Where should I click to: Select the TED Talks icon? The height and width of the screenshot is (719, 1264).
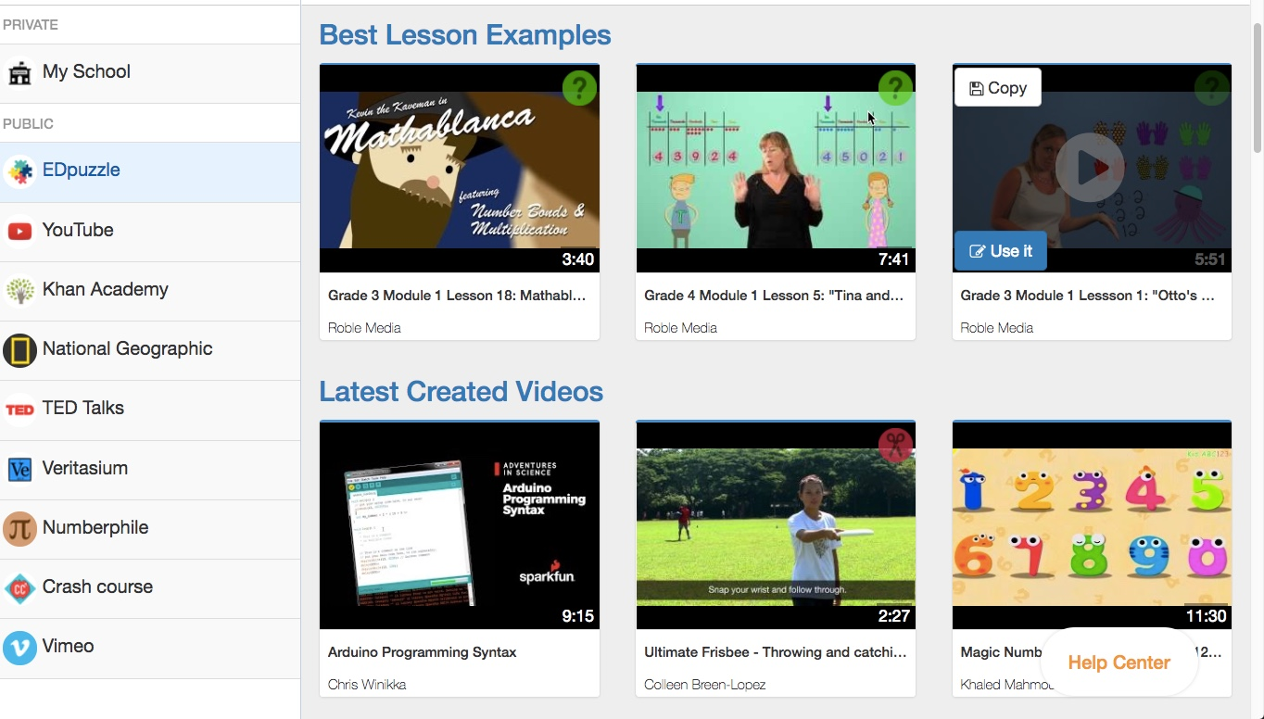pos(20,409)
